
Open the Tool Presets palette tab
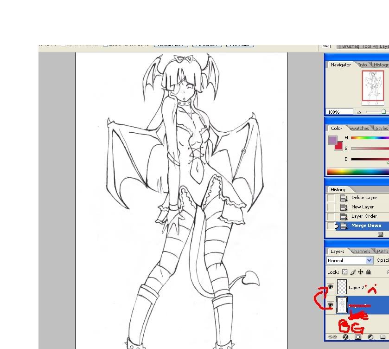370,46
